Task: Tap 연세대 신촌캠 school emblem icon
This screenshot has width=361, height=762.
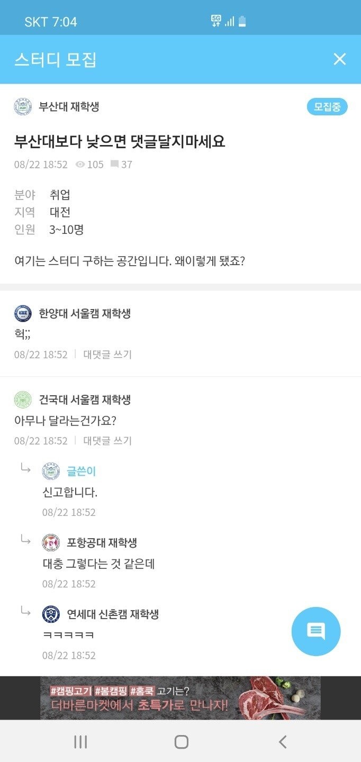Action: pyautogui.click(x=51, y=614)
